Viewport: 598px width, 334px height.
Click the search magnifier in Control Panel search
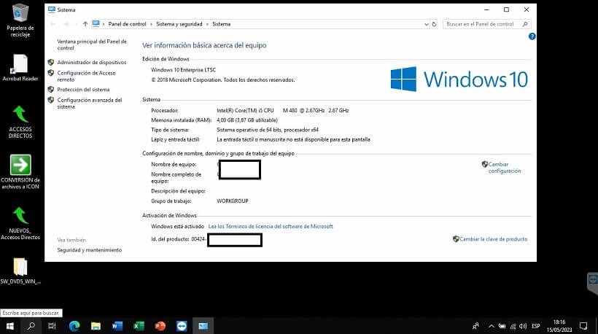tap(525, 24)
